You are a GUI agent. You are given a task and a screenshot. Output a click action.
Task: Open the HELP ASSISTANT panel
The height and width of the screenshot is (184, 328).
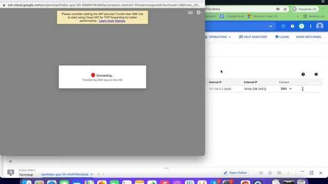[x=253, y=37]
